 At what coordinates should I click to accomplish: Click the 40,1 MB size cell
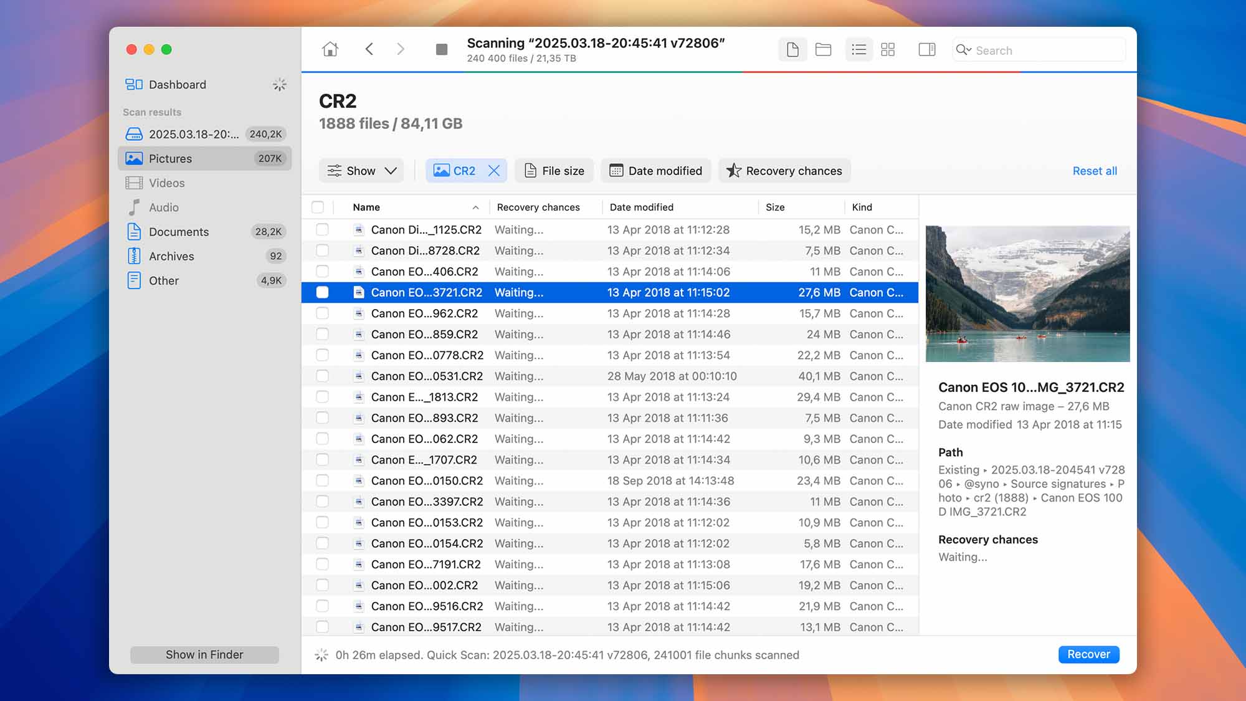819,376
